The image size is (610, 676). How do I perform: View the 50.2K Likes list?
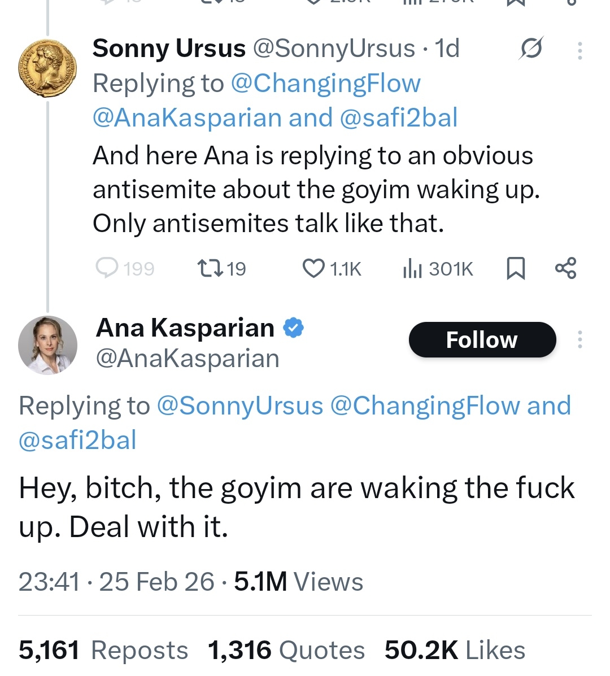click(455, 651)
